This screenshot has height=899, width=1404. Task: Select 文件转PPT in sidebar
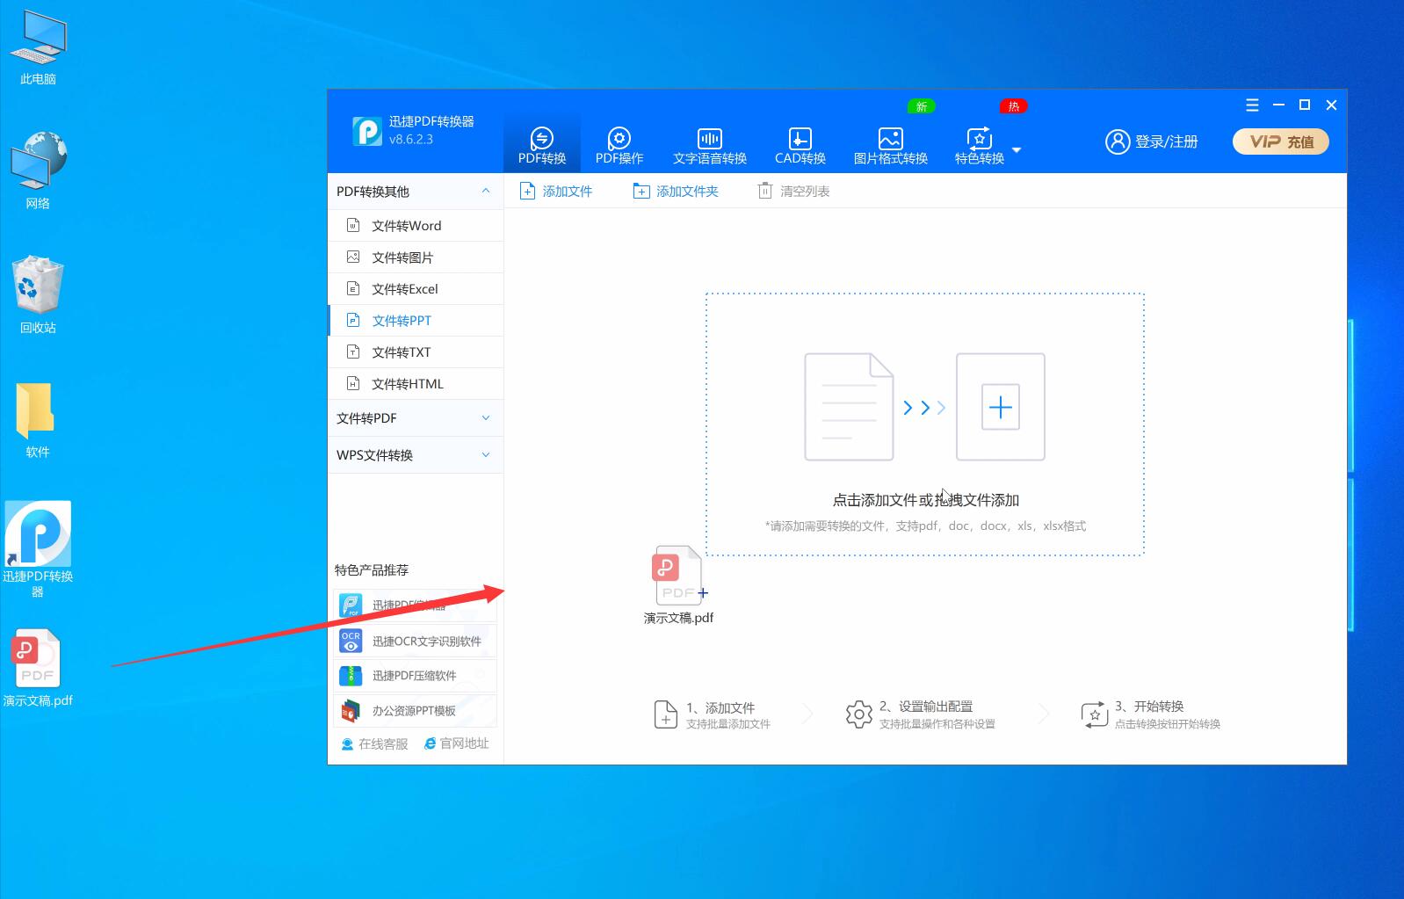[x=416, y=321]
